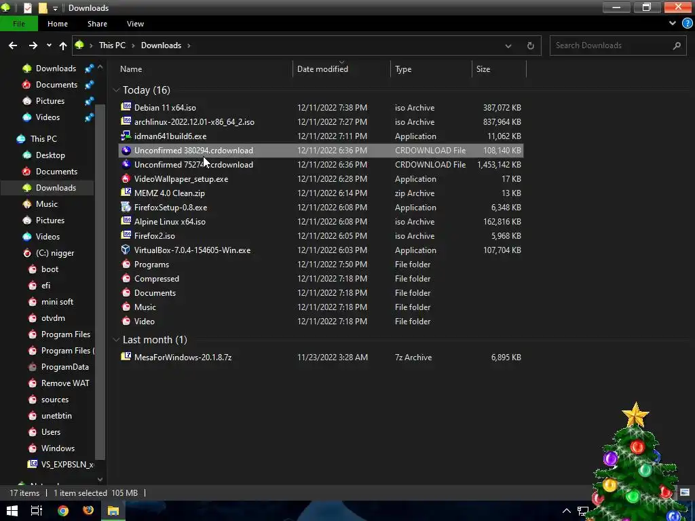Screen dimensions: 695x521
Task: Click the Unconfirmed 380294.crdownload file icon
Action: (x=126, y=150)
